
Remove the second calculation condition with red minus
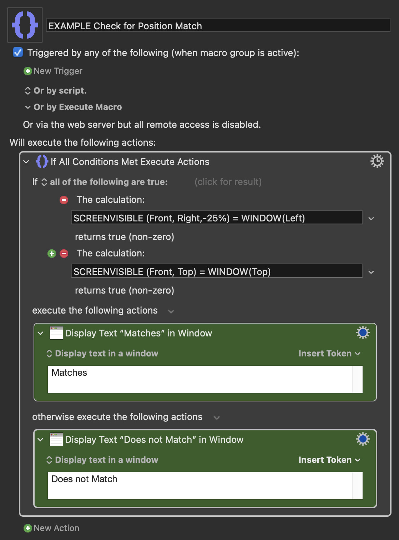(64, 254)
